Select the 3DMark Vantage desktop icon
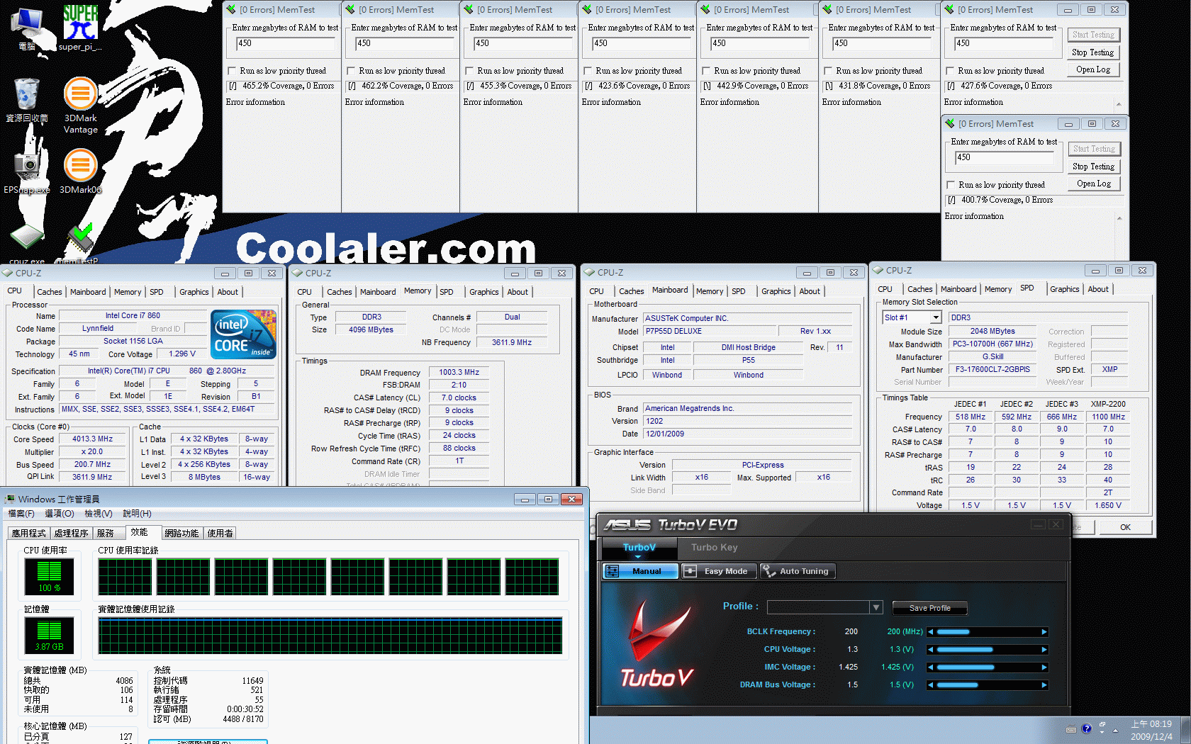This screenshot has height=744, width=1191. 81,104
